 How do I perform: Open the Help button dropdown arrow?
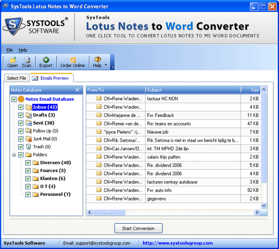tap(106, 65)
